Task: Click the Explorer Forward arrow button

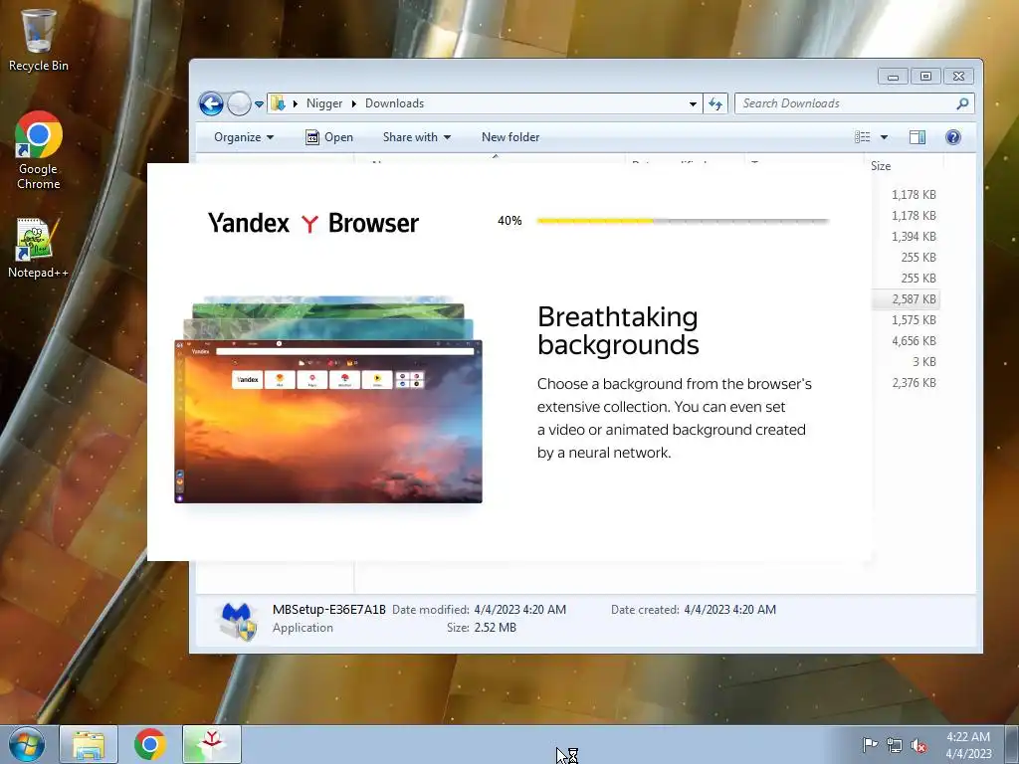Action: [239, 103]
